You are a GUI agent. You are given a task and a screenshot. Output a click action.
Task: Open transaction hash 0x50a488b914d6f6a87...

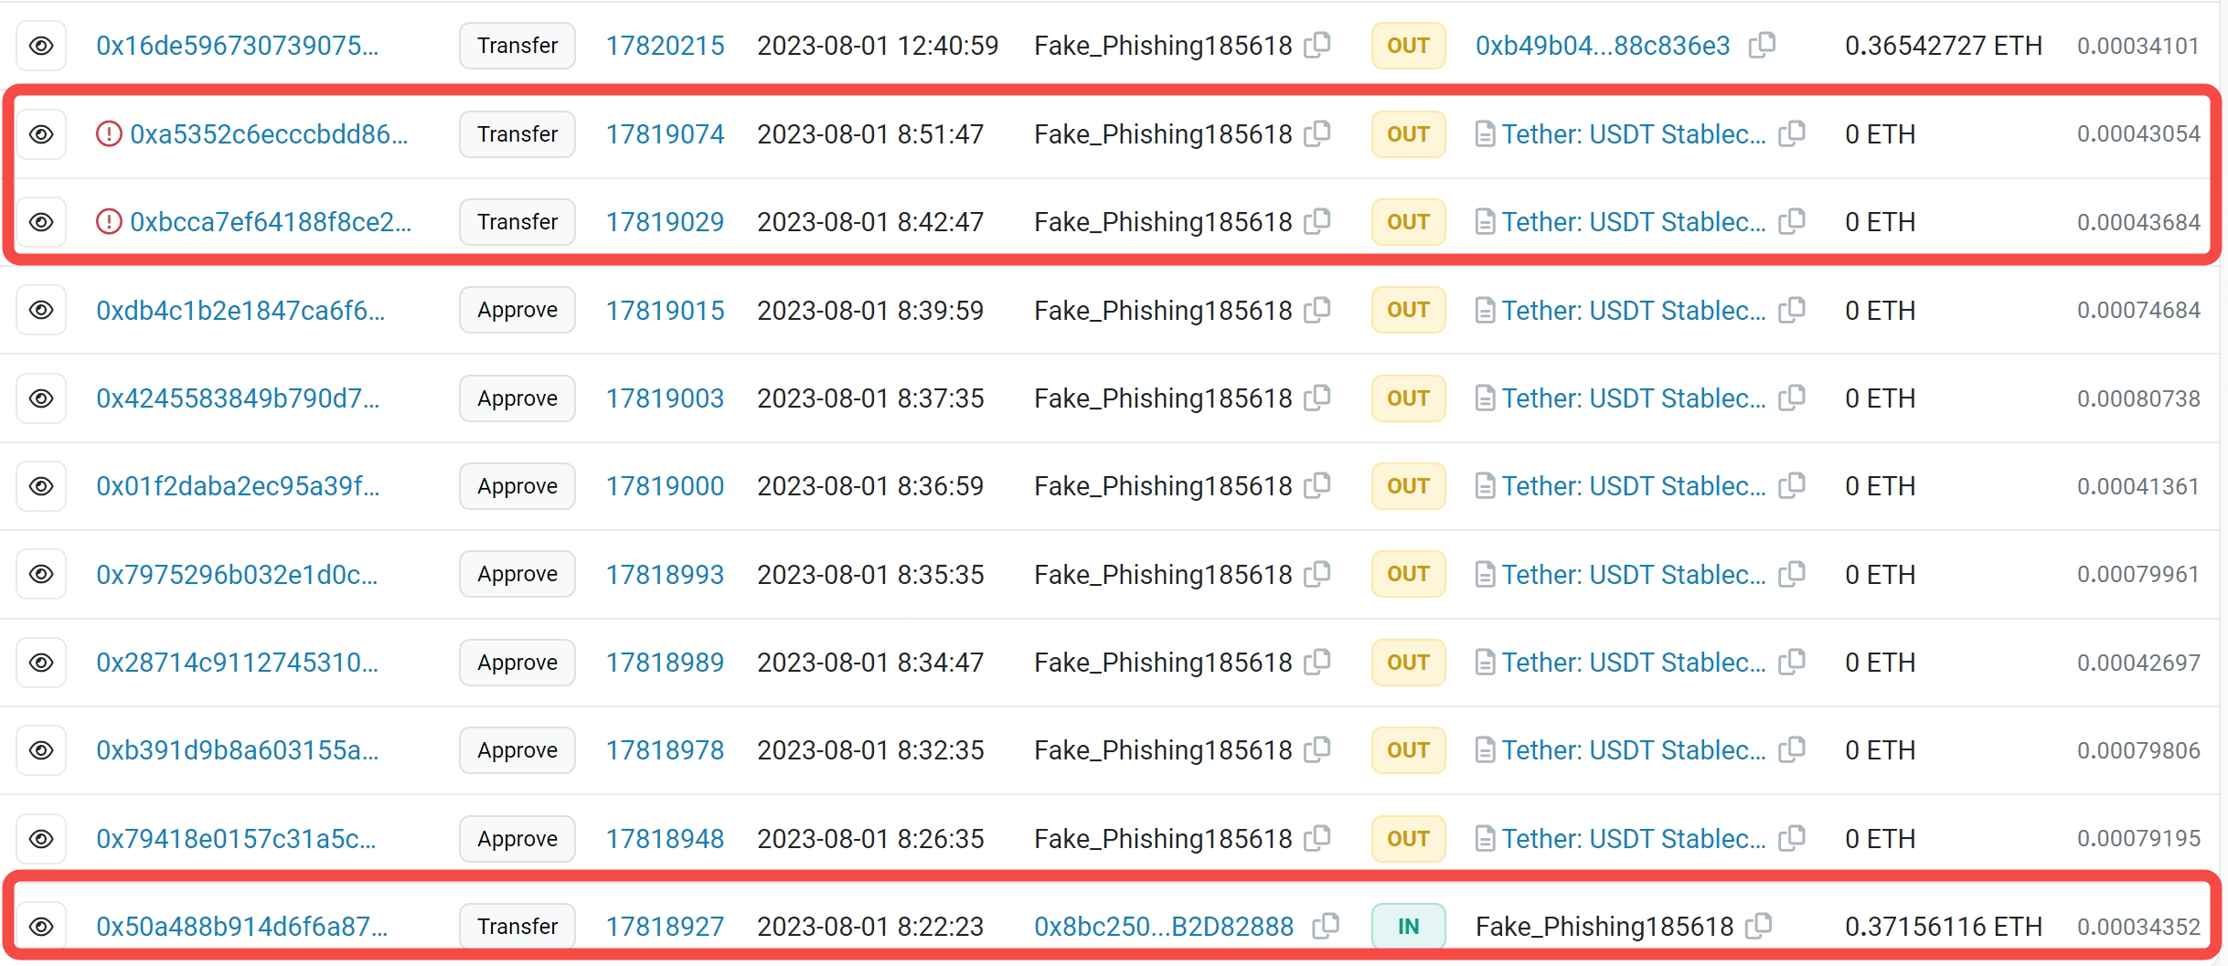pyautogui.click(x=241, y=927)
